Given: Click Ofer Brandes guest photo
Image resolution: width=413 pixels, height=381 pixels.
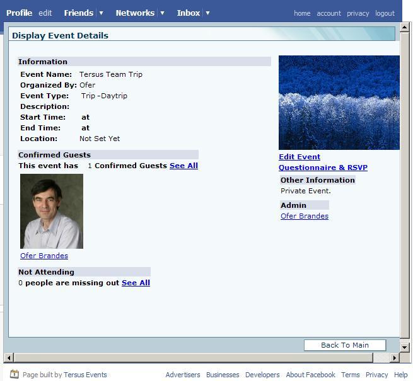Looking at the screenshot, I should [x=52, y=212].
